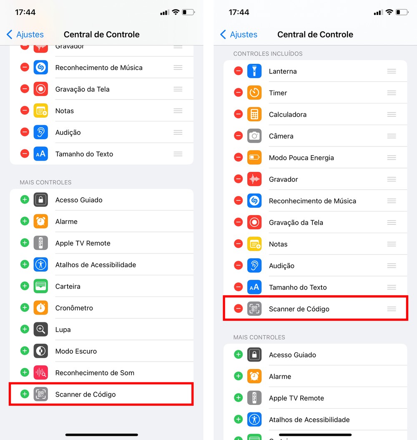This screenshot has width=417, height=440.
Task: Tap the Lupa magnifier icon
Action: [41, 329]
